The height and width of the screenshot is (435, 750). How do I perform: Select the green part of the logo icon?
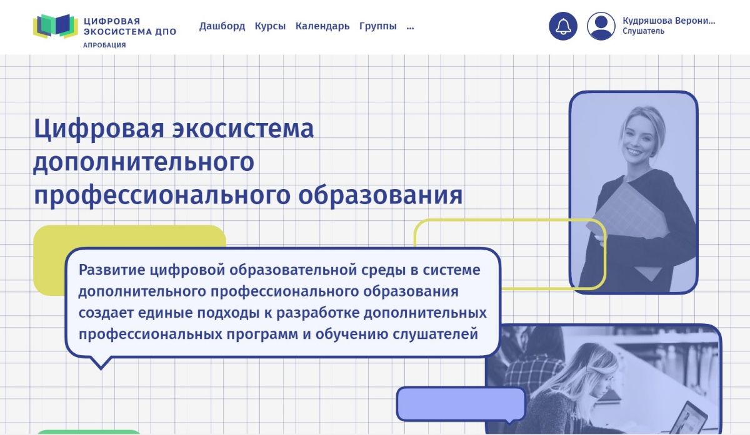(46, 26)
